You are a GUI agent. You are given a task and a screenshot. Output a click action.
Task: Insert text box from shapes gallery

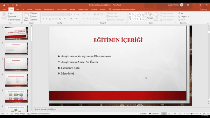[x=130, y=14]
